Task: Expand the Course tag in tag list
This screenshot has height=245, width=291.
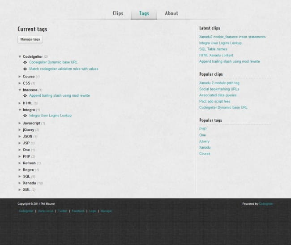Action: point(20,77)
